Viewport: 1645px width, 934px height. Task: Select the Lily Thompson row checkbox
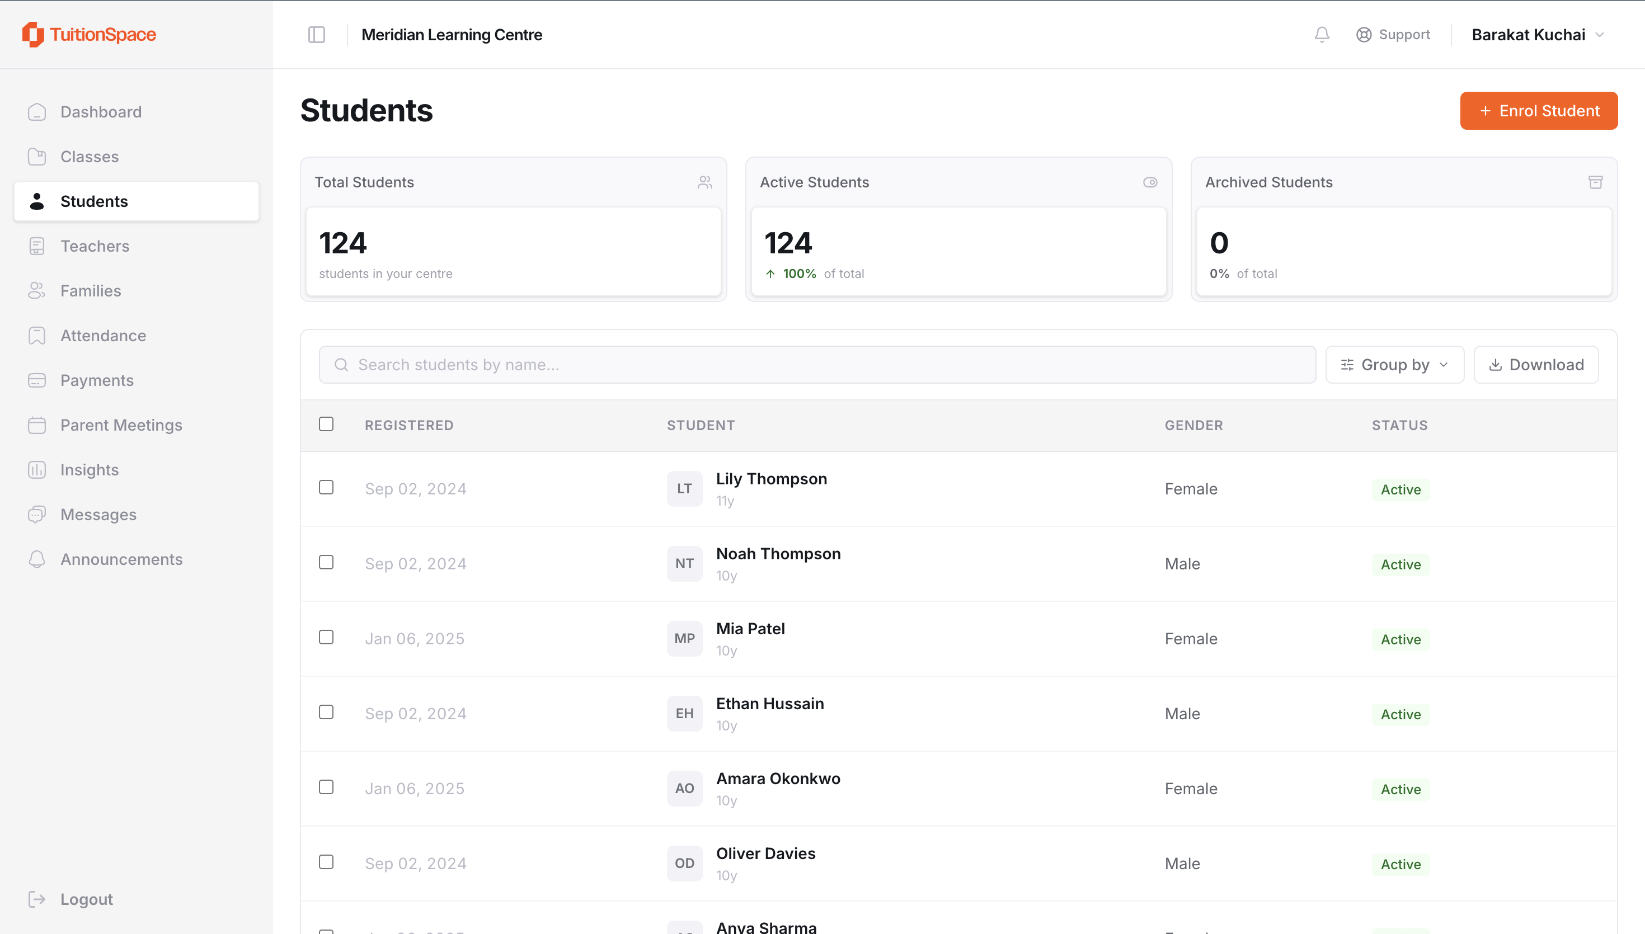327,488
